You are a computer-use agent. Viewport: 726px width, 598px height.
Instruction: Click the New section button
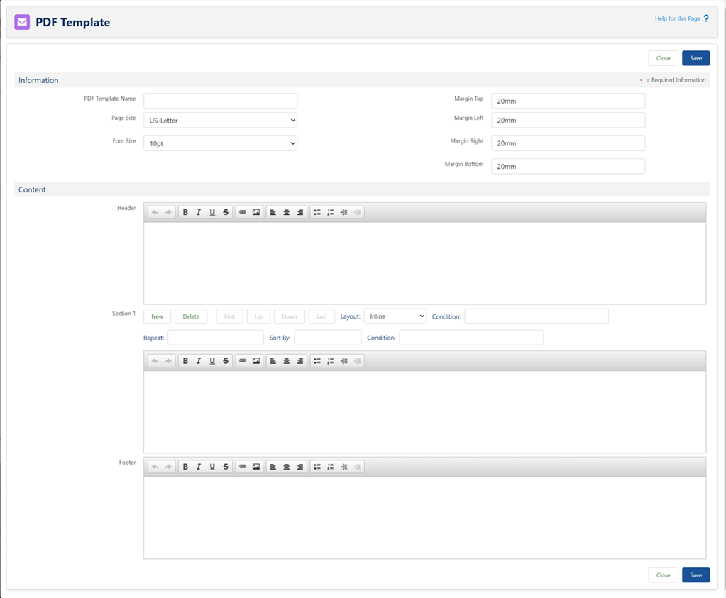point(157,316)
